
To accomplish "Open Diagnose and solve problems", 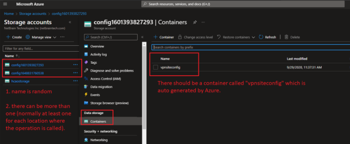I will [112, 71].
